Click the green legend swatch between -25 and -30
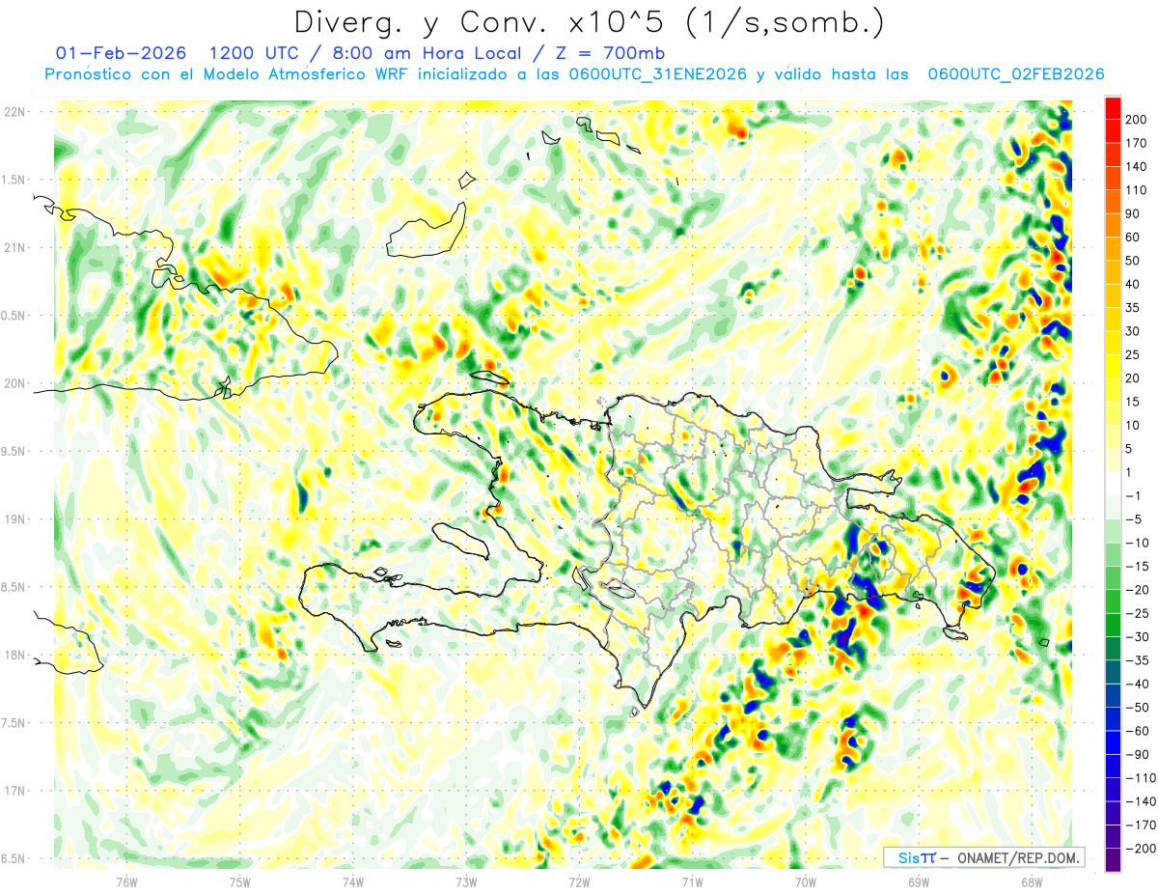The width and height of the screenshot is (1158, 895). (1113, 626)
